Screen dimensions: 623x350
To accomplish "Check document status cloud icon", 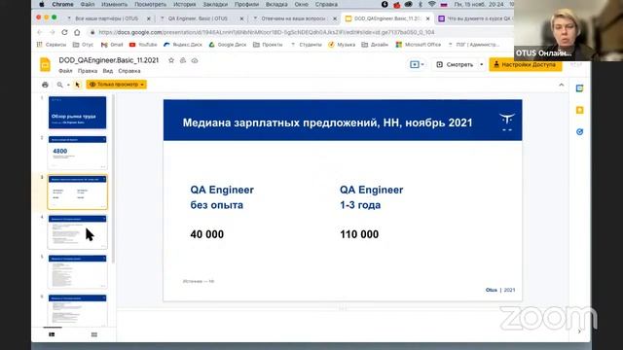I will (x=195, y=60).
